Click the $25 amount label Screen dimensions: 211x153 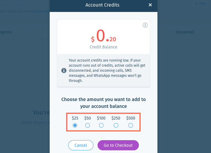[x=75, y=118]
